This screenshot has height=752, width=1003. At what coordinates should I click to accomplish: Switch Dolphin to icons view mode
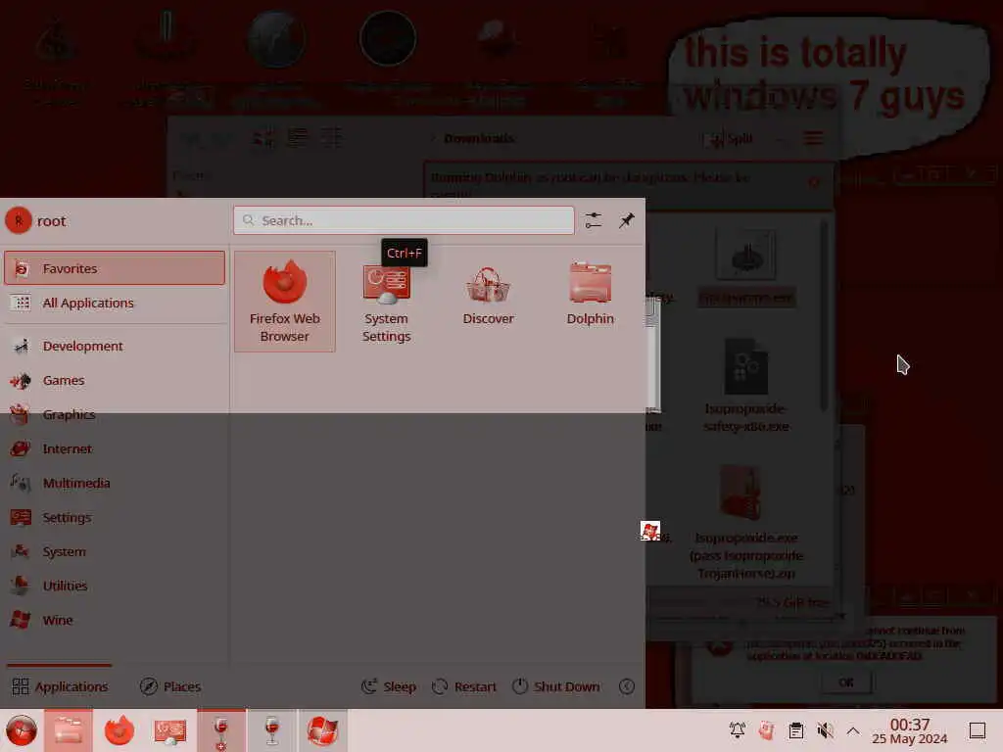(263, 137)
